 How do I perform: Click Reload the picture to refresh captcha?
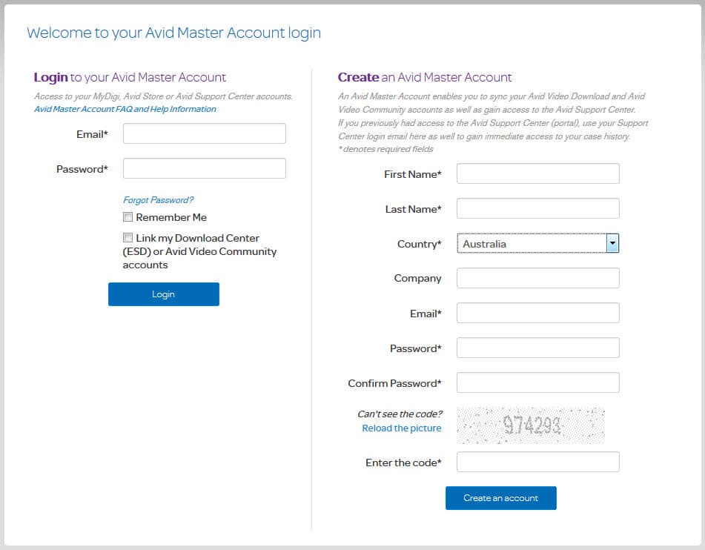(x=401, y=428)
